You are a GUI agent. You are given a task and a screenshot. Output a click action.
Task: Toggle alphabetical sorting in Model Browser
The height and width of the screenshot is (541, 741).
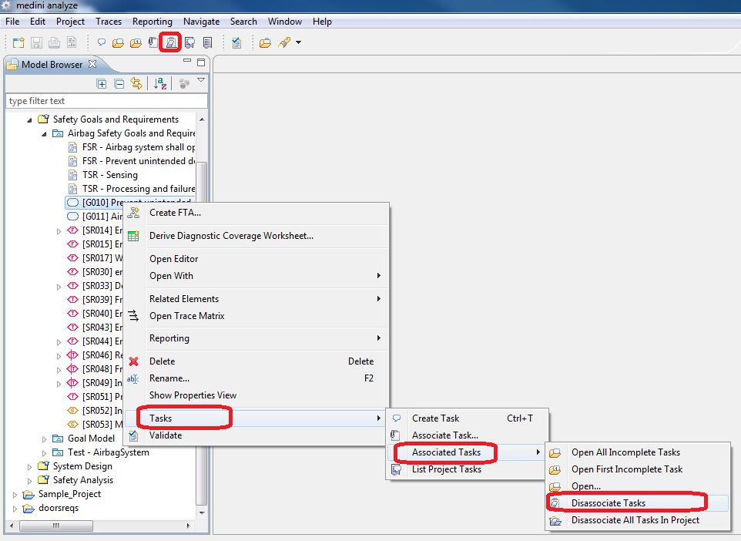tap(160, 83)
